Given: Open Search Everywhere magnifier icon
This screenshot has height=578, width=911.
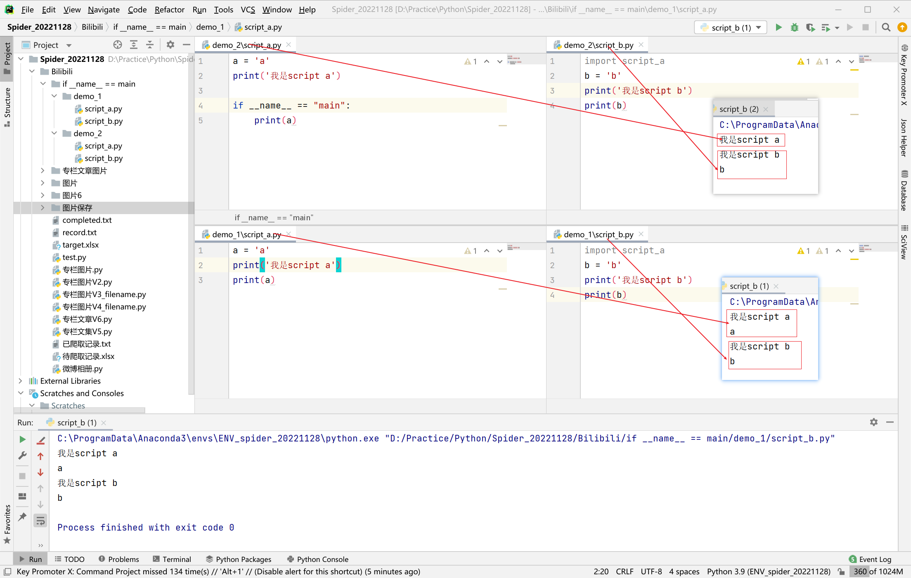Looking at the screenshot, I should click(886, 28).
